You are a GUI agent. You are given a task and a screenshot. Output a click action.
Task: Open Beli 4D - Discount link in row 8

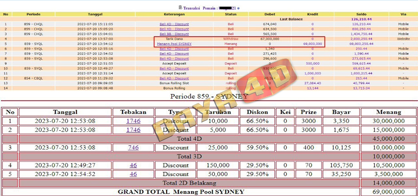pos(174,59)
